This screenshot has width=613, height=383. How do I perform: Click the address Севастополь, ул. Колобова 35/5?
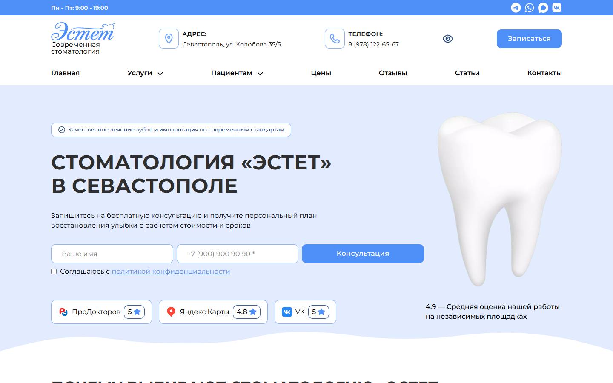(x=232, y=44)
